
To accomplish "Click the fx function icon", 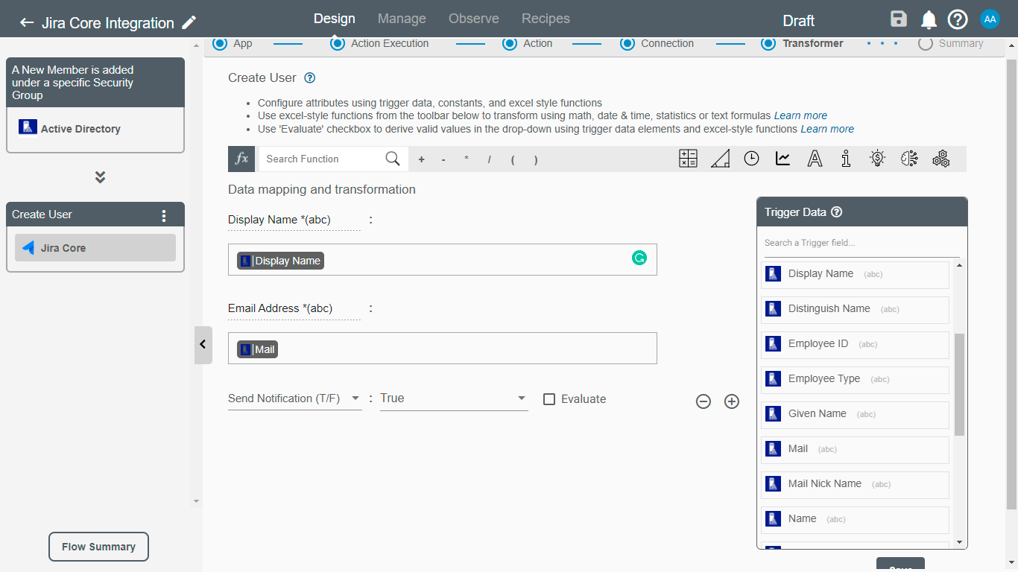I will (x=241, y=159).
